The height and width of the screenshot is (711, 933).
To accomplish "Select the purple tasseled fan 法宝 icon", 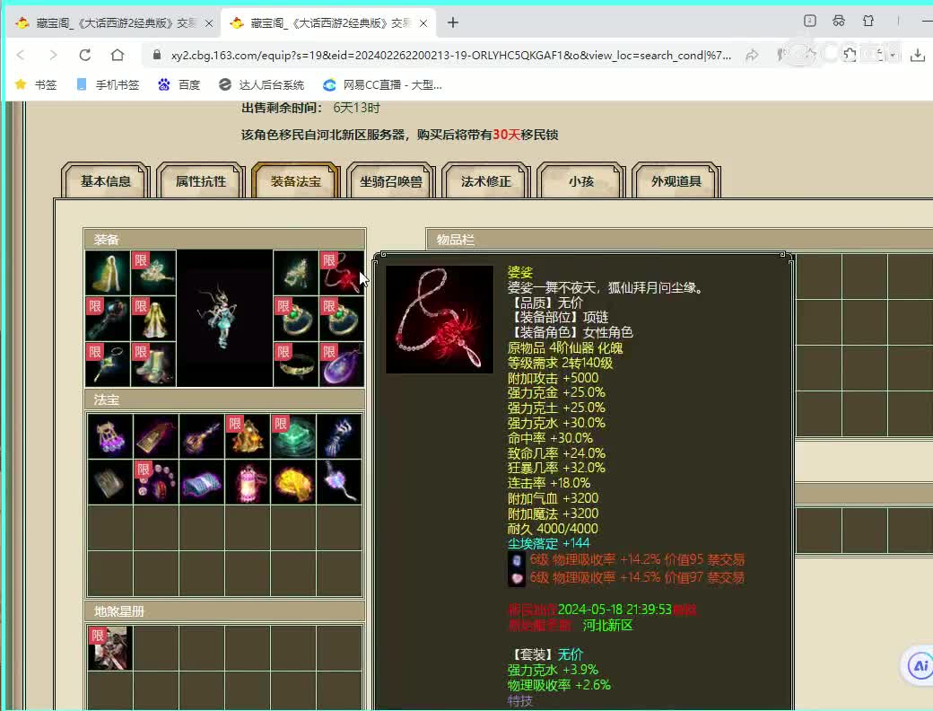I will pos(339,482).
